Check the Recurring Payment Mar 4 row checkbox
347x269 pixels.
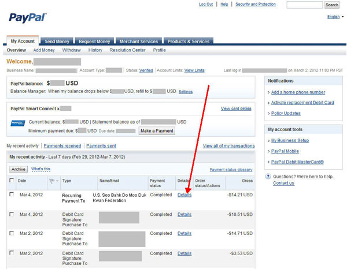click(x=12, y=195)
